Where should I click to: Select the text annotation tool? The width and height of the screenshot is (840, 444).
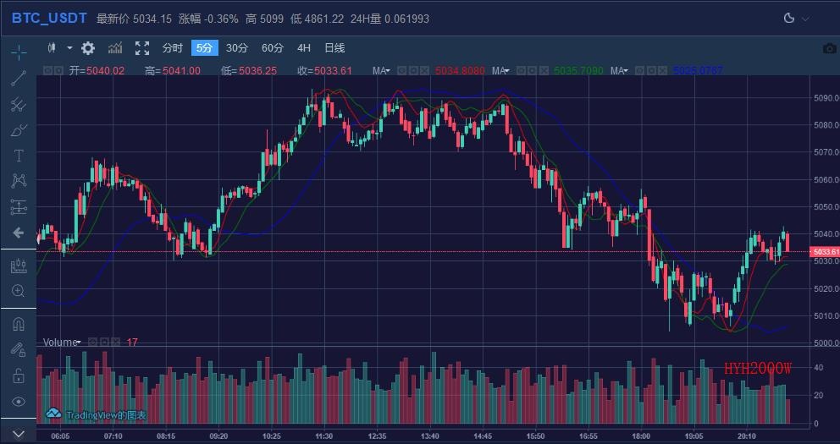[x=19, y=156]
